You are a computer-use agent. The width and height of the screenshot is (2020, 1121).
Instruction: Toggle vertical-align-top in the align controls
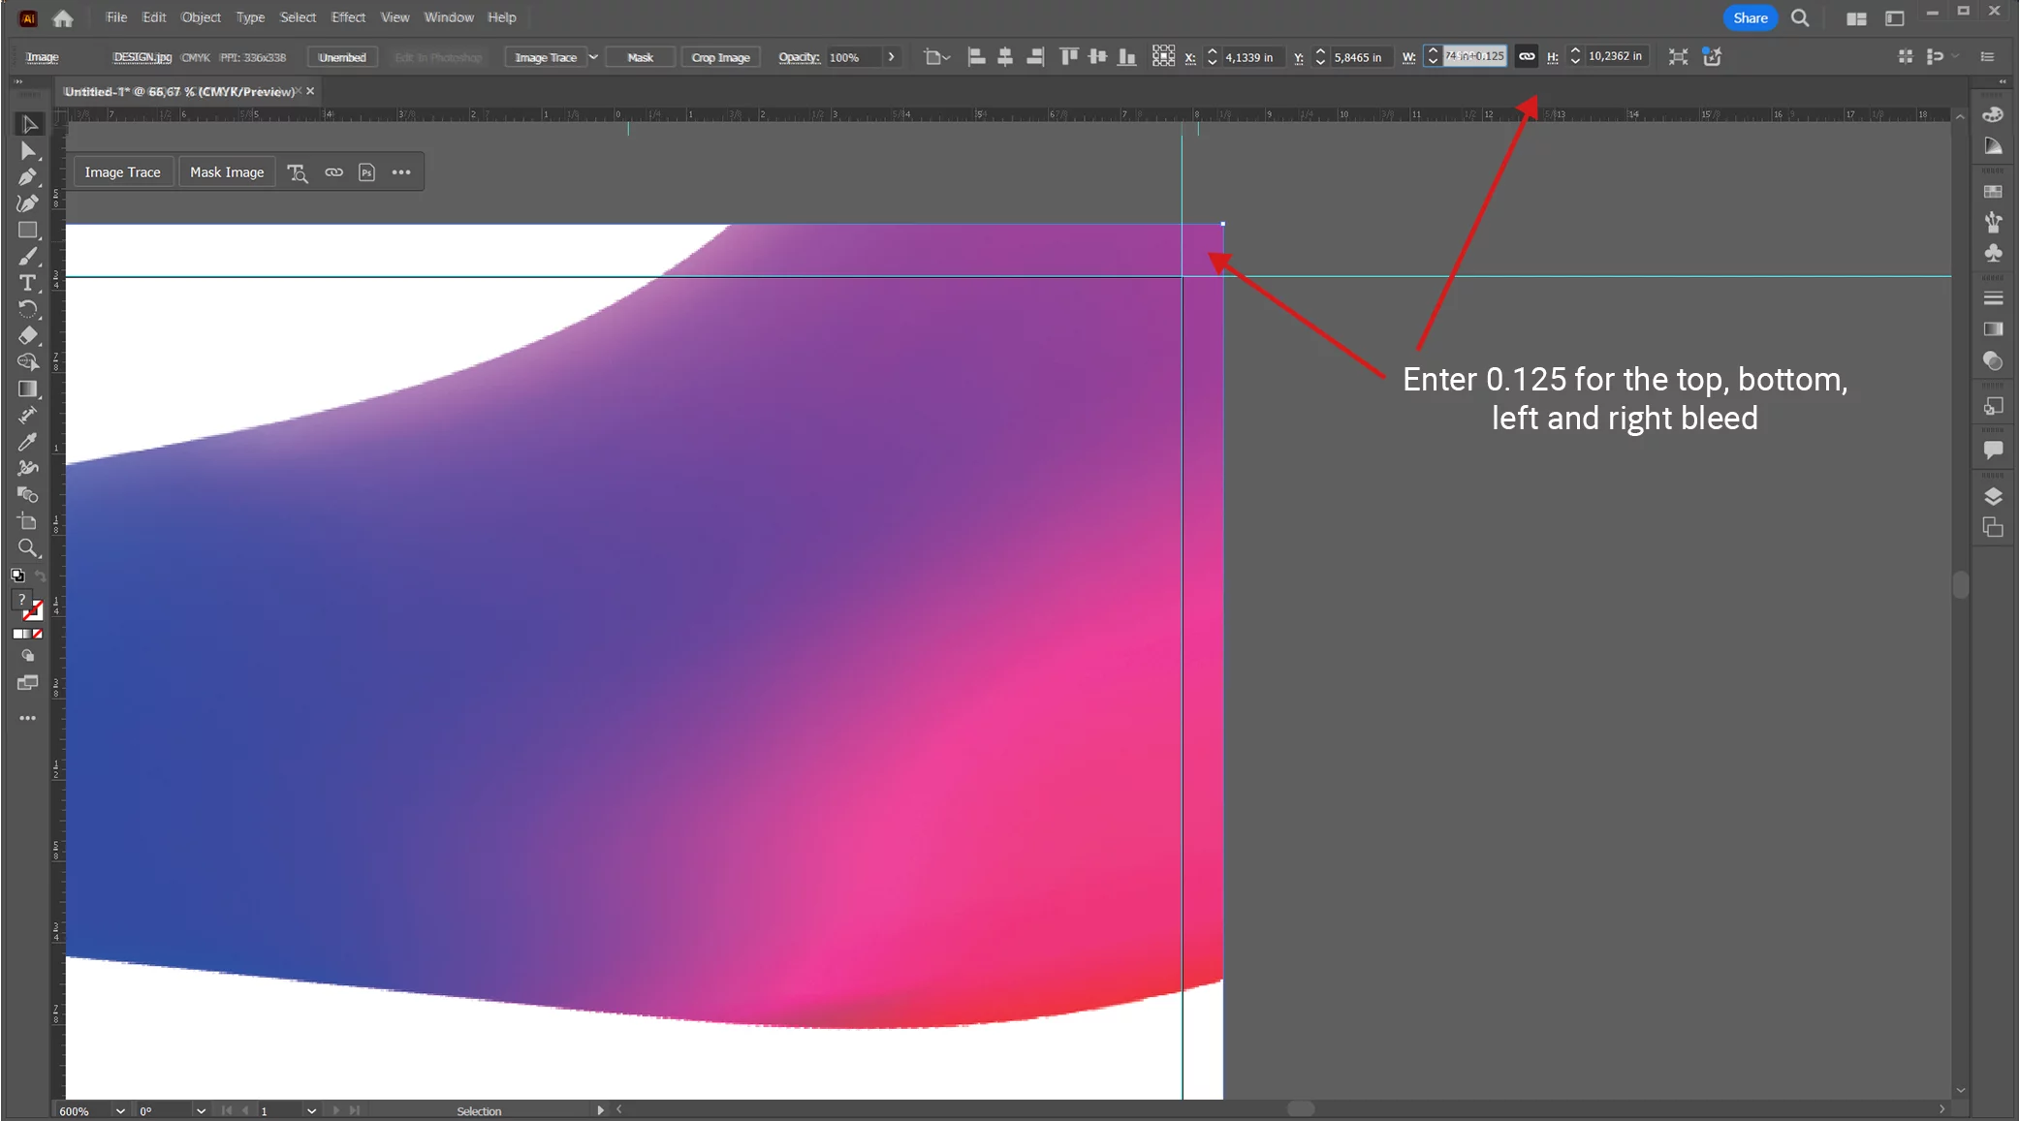click(1069, 56)
